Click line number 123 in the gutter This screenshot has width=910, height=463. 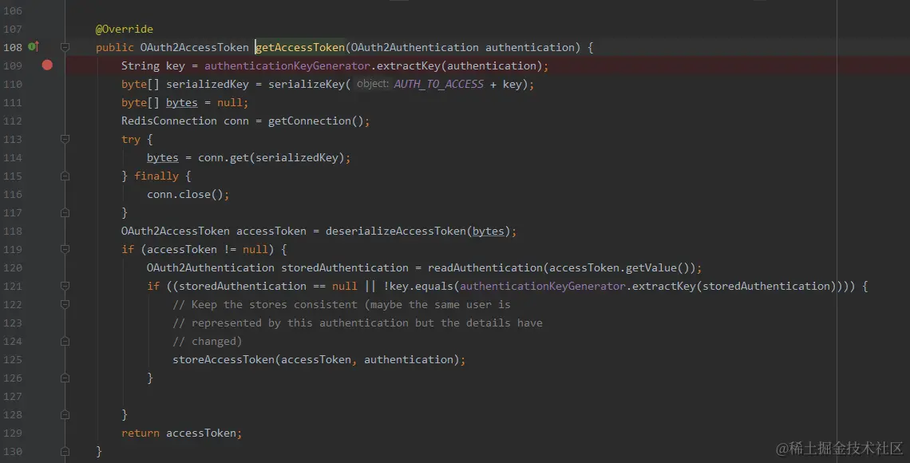pyautogui.click(x=13, y=323)
